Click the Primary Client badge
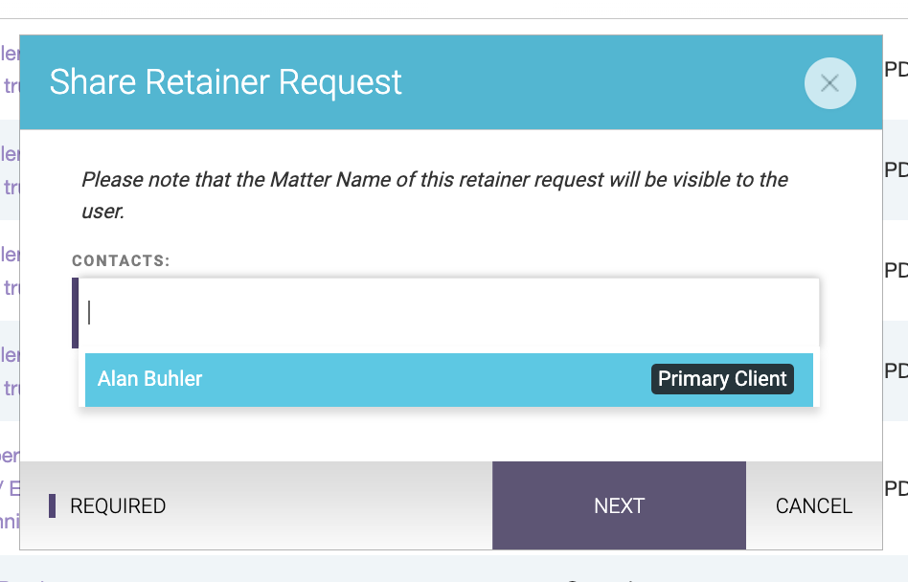This screenshot has height=582, width=908. [722, 379]
